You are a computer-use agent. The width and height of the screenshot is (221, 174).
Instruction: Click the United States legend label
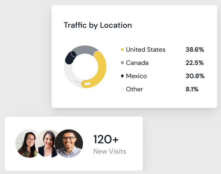point(146,50)
